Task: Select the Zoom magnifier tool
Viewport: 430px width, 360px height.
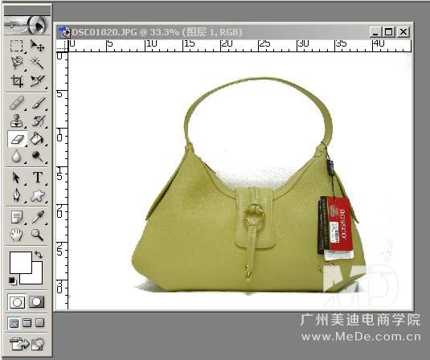Action: (x=37, y=235)
